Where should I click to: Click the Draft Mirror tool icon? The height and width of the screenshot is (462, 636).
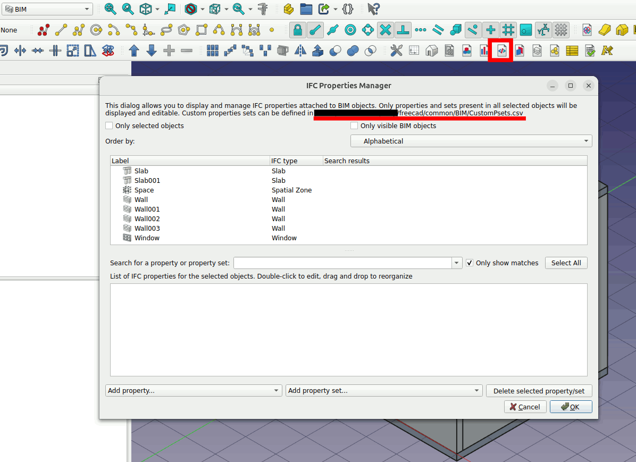(x=300, y=51)
